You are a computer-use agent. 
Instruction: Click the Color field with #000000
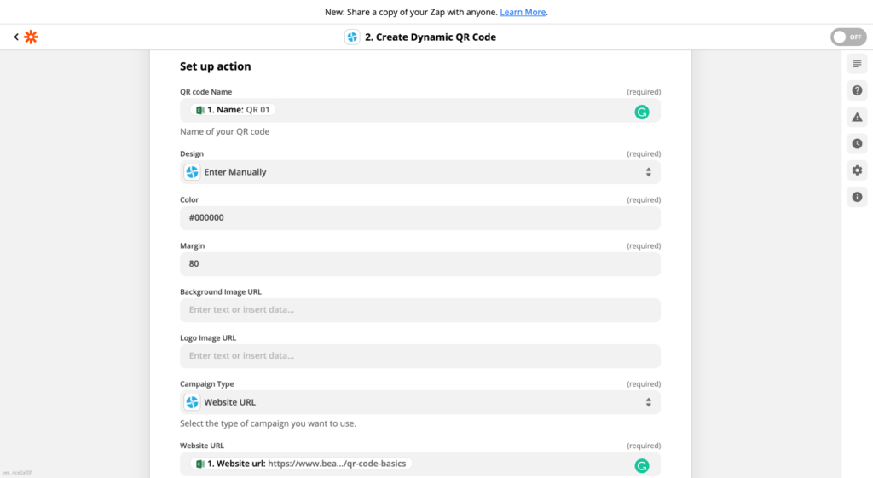[419, 218]
